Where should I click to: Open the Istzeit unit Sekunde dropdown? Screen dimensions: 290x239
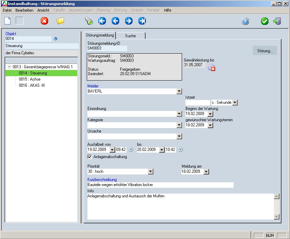tap(235, 102)
